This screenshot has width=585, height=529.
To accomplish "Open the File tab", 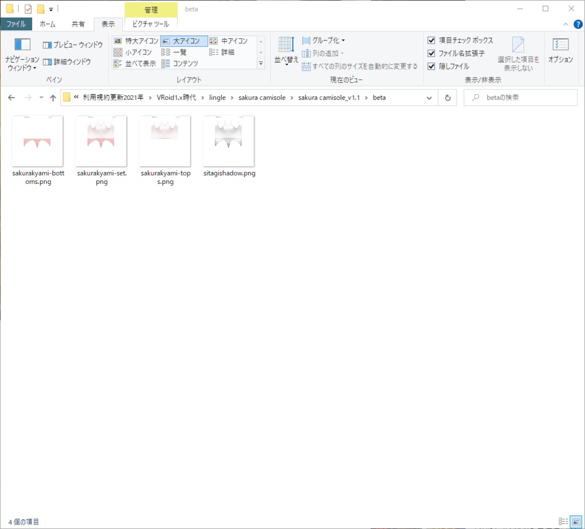I will tap(16, 24).
